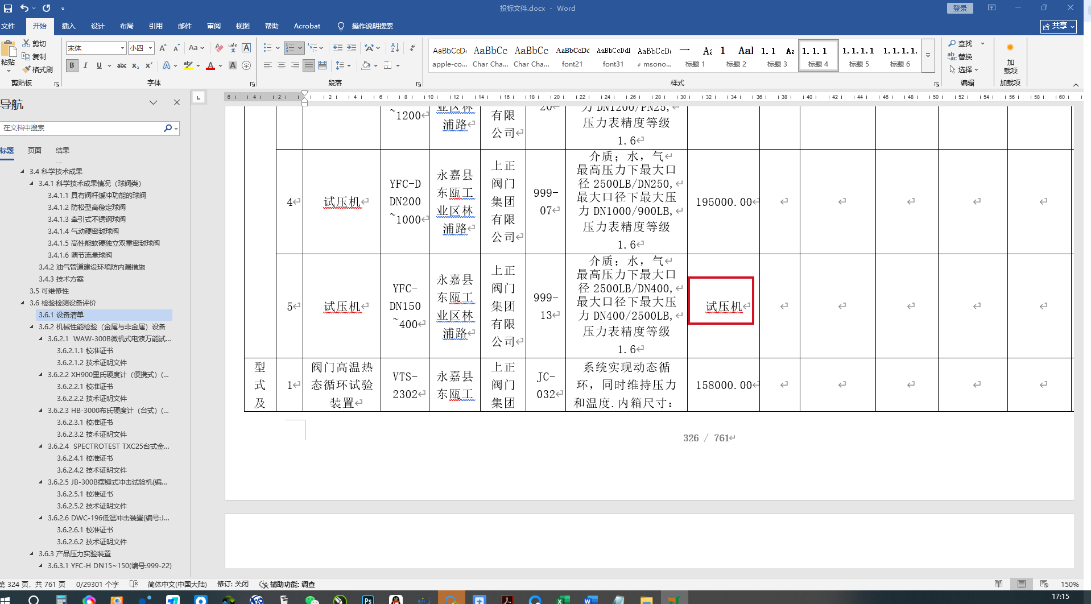Viewport: 1091px width, 604px height.
Task: Apply enclosed character (字) formatting
Action: [x=246, y=66]
